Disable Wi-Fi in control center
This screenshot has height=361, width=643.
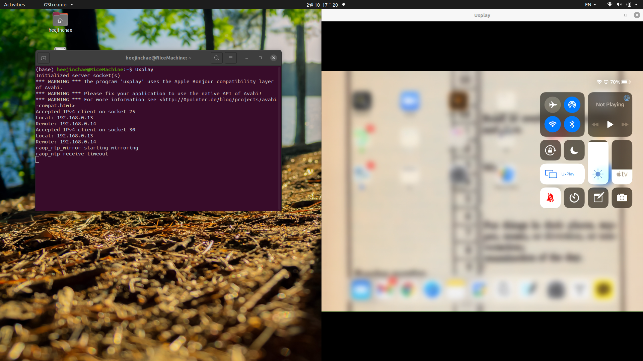pos(553,124)
